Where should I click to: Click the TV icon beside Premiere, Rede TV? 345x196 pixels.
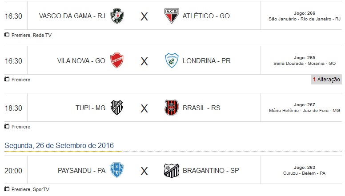click(7, 35)
